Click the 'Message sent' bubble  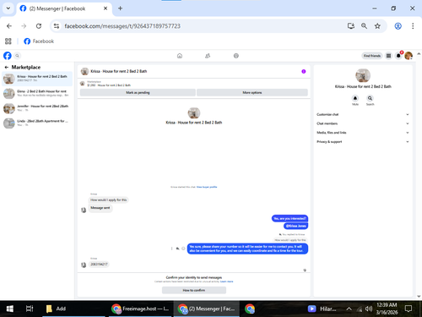pos(100,208)
